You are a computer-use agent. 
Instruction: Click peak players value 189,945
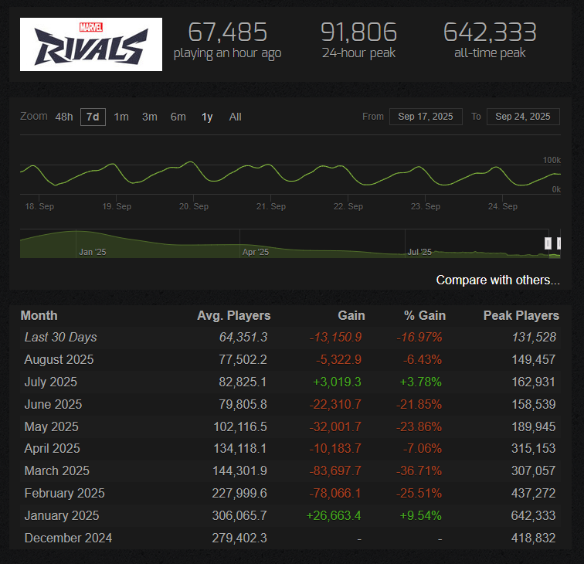click(534, 426)
